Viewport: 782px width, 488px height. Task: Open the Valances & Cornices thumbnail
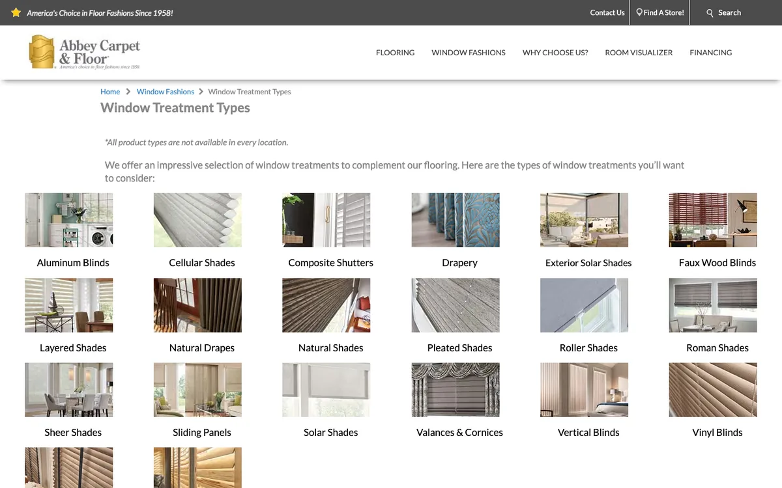[456, 390]
